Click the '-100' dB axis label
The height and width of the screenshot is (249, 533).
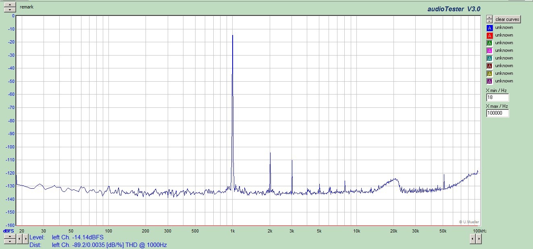tap(10, 147)
